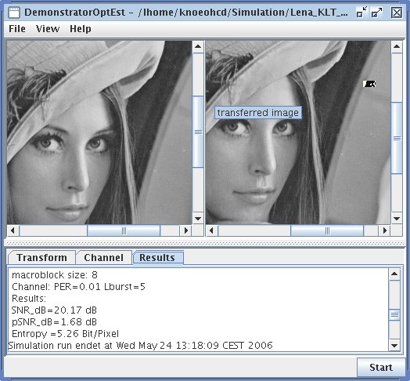
Task: Click the left image's horizontal scrollbar thumb
Action: pyautogui.click(x=124, y=230)
